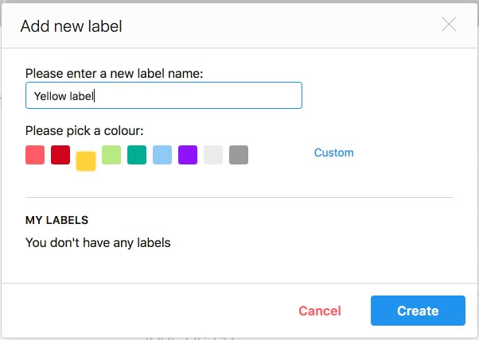Click the 'Please pick a colour' text

point(84,131)
